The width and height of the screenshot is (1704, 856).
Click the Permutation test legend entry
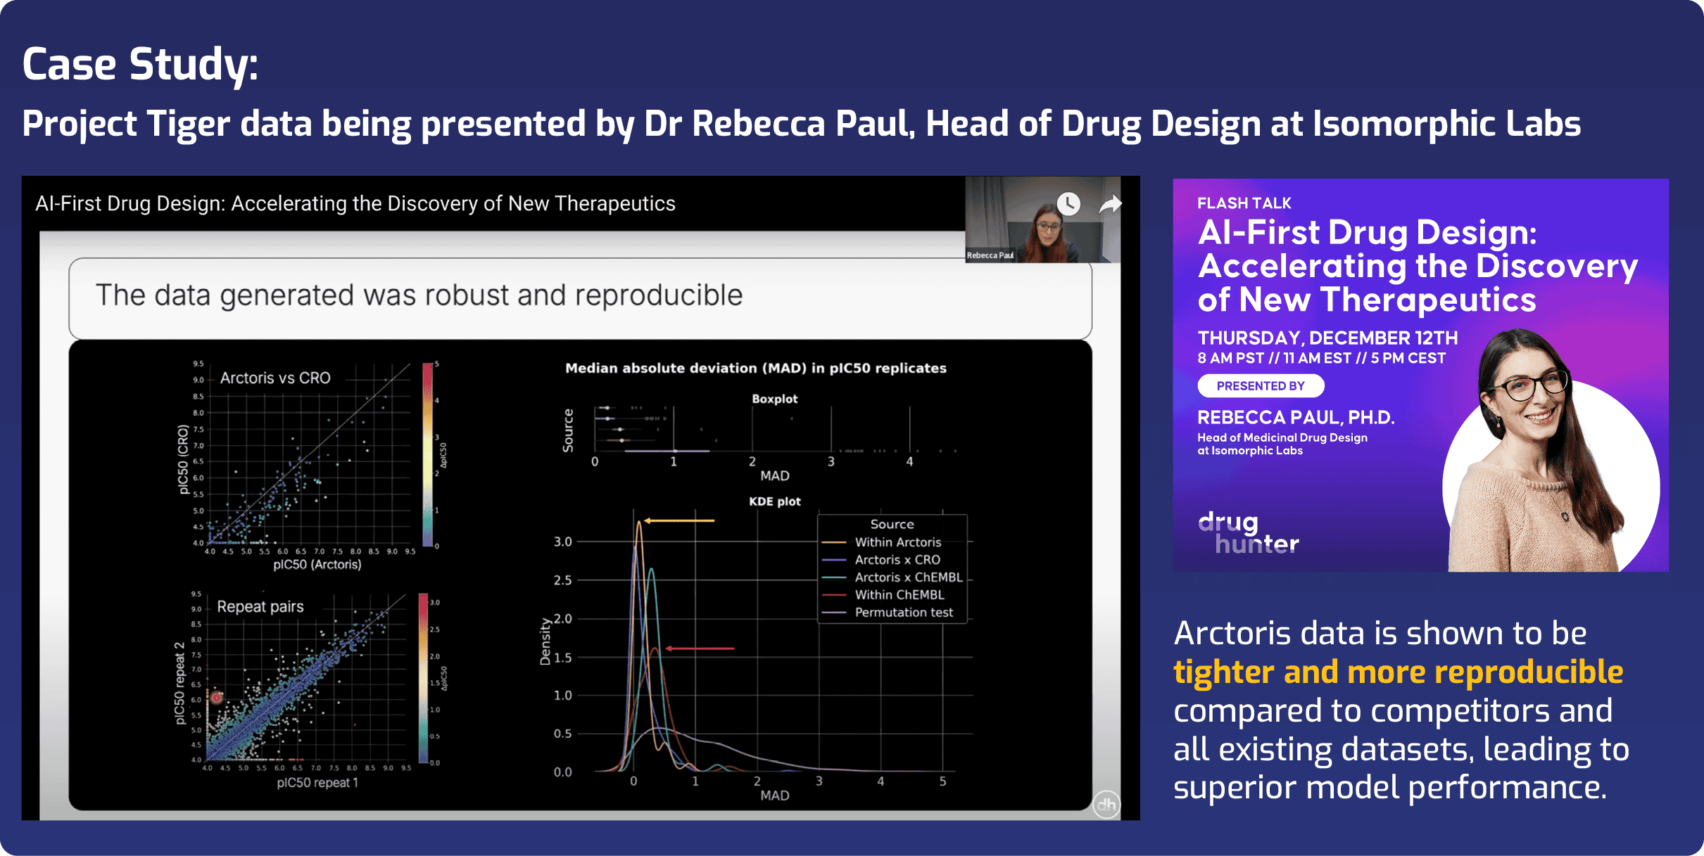click(903, 613)
